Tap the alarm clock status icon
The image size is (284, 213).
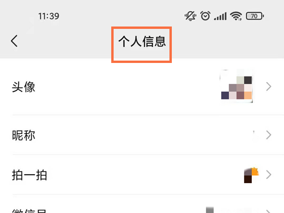pos(205,16)
